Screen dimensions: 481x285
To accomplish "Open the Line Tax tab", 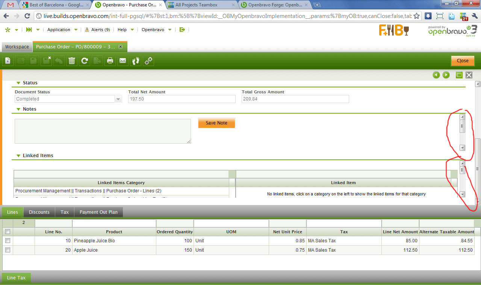I will 17,278.
